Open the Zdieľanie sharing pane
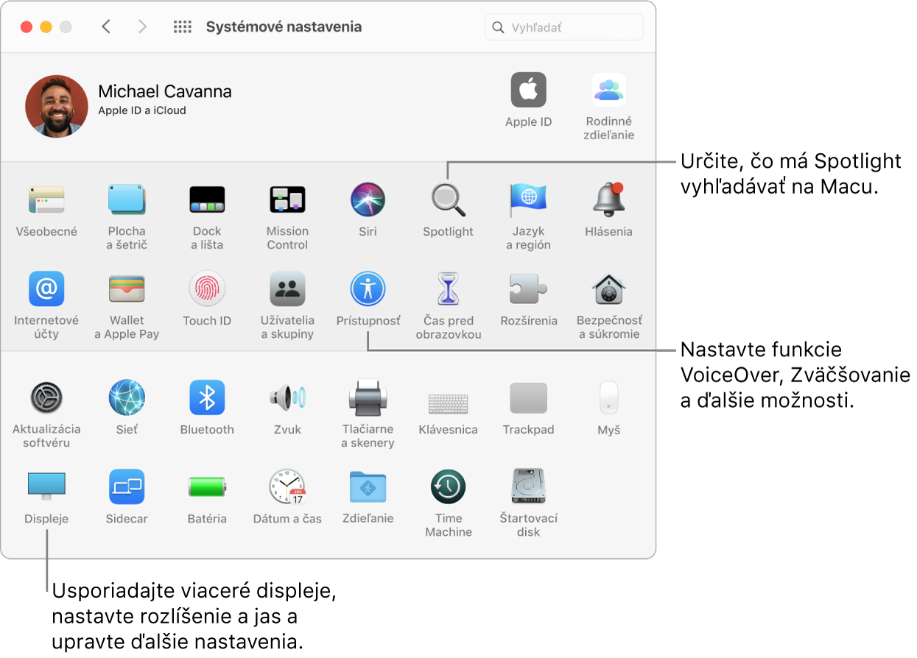The width and height of the screenshot is (917, 658). 368,487
